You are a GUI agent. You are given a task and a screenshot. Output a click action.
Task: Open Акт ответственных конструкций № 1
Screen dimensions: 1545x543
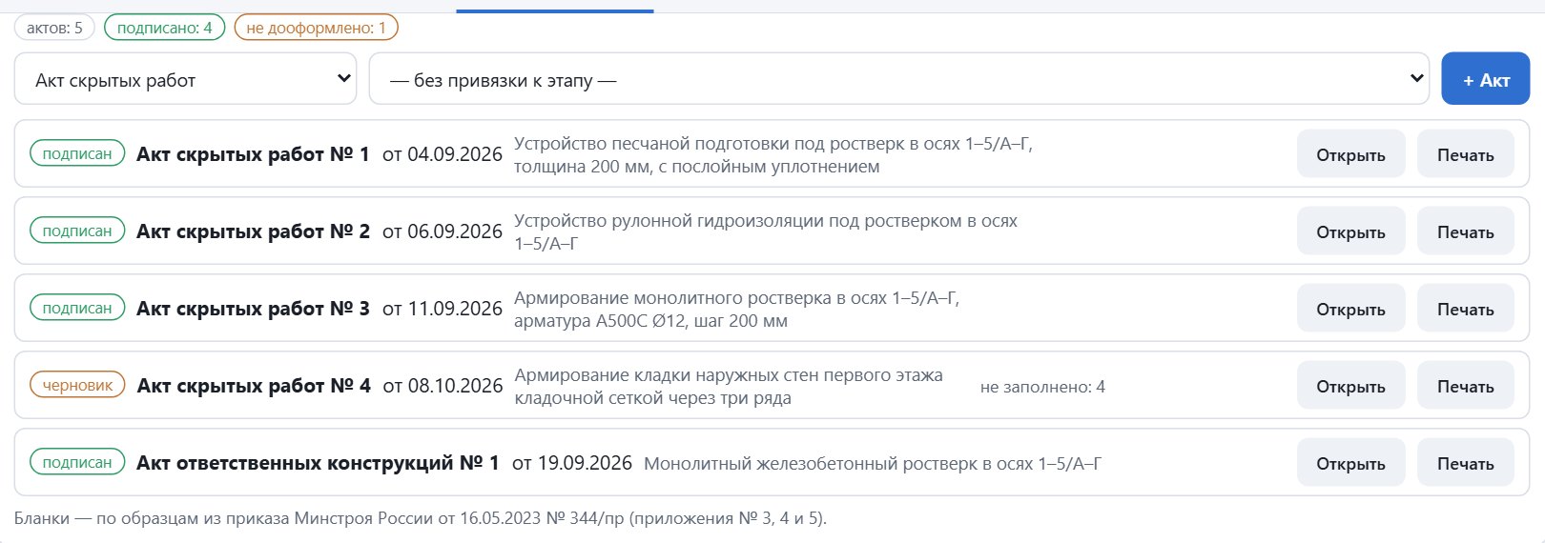click(1350, 463)
